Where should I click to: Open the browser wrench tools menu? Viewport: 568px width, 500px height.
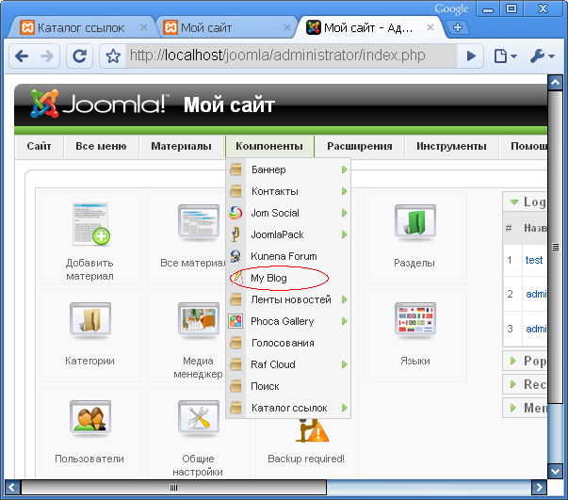542,56
